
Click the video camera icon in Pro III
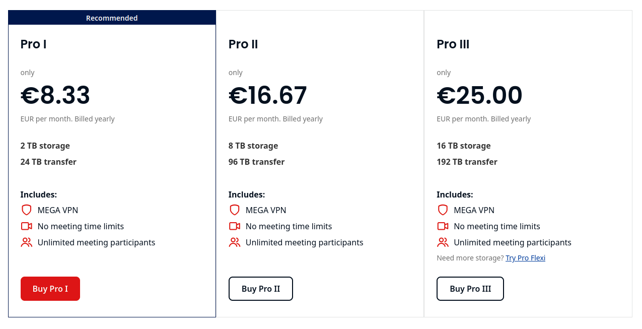point(443,226)
